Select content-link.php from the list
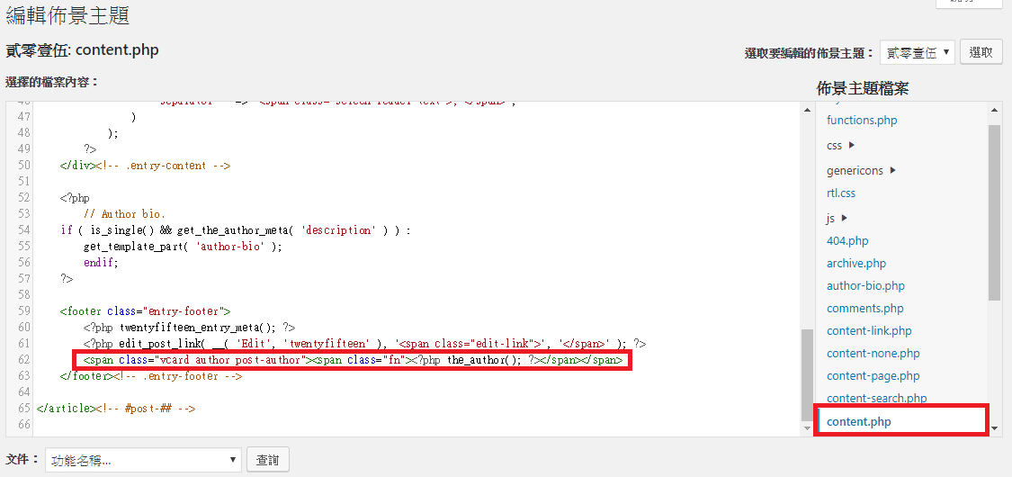This screenshot has width=1012, height=477. tap(869, 331)
